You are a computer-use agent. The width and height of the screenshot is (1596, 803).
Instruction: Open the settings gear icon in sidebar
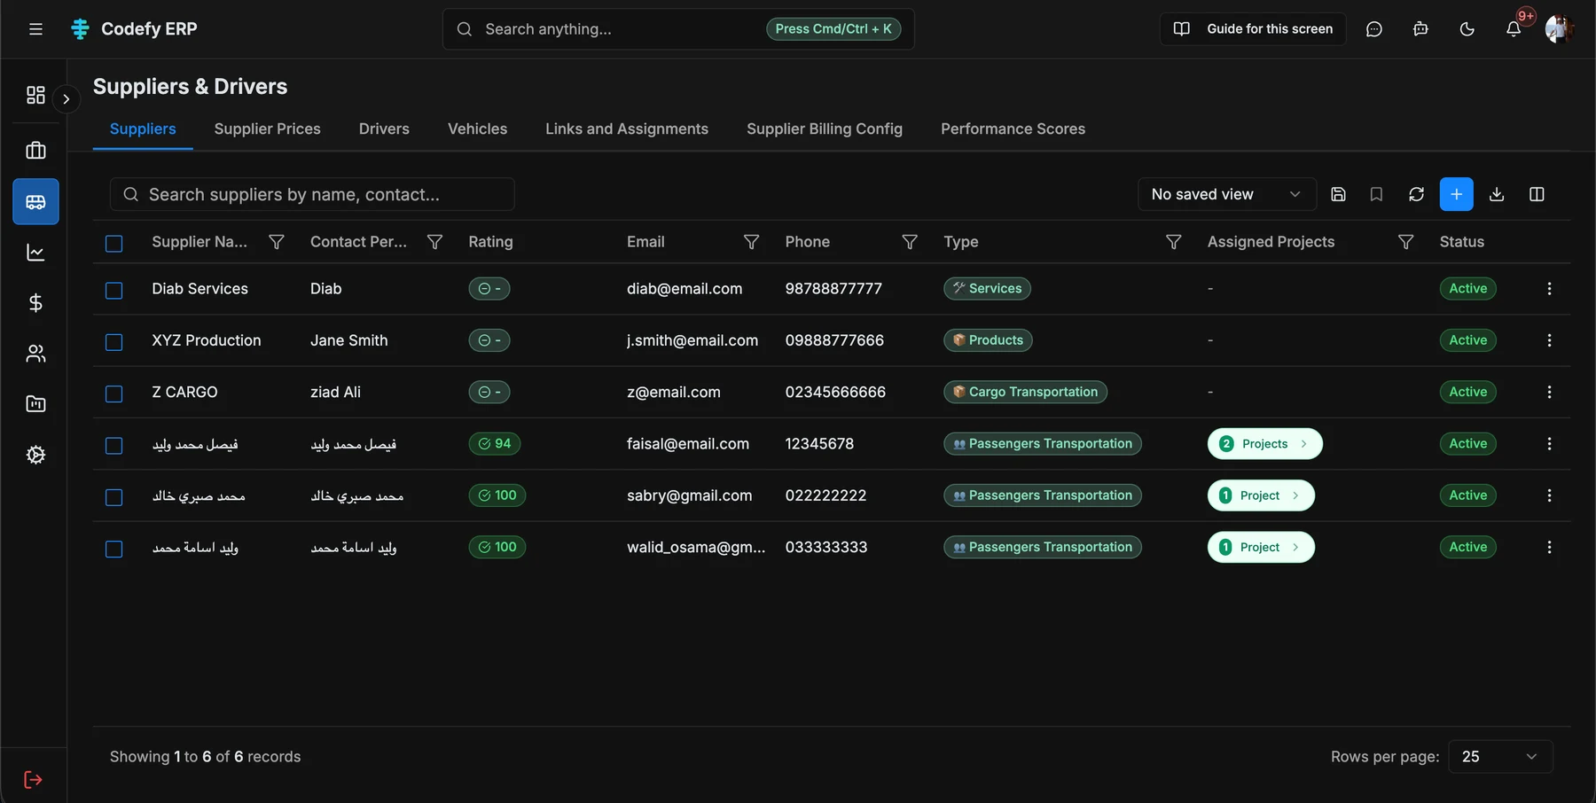(35, 455)
